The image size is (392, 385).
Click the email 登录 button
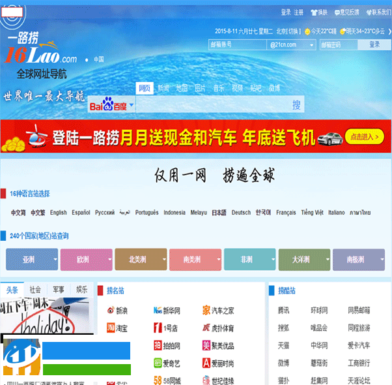point(374,45)
